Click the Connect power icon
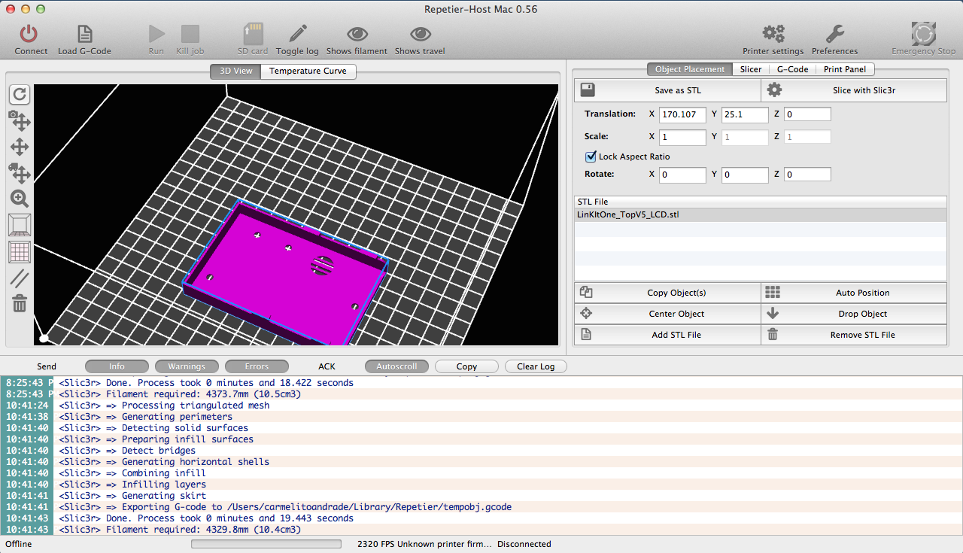 tap(29, 34)
